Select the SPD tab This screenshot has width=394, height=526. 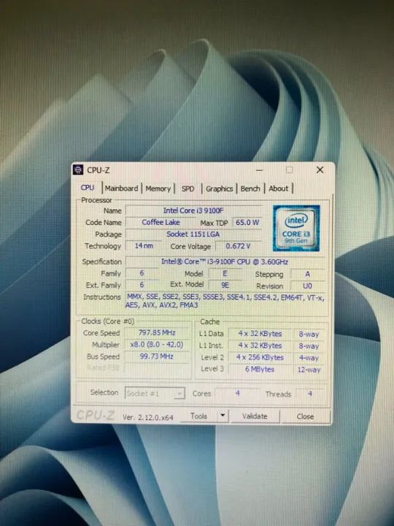(x=188, y=189)
